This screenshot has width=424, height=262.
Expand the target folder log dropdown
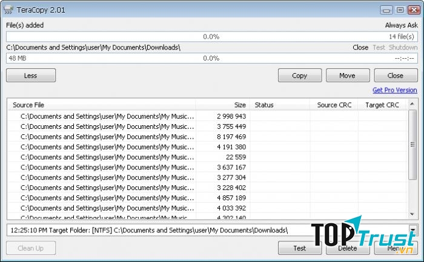413,230
